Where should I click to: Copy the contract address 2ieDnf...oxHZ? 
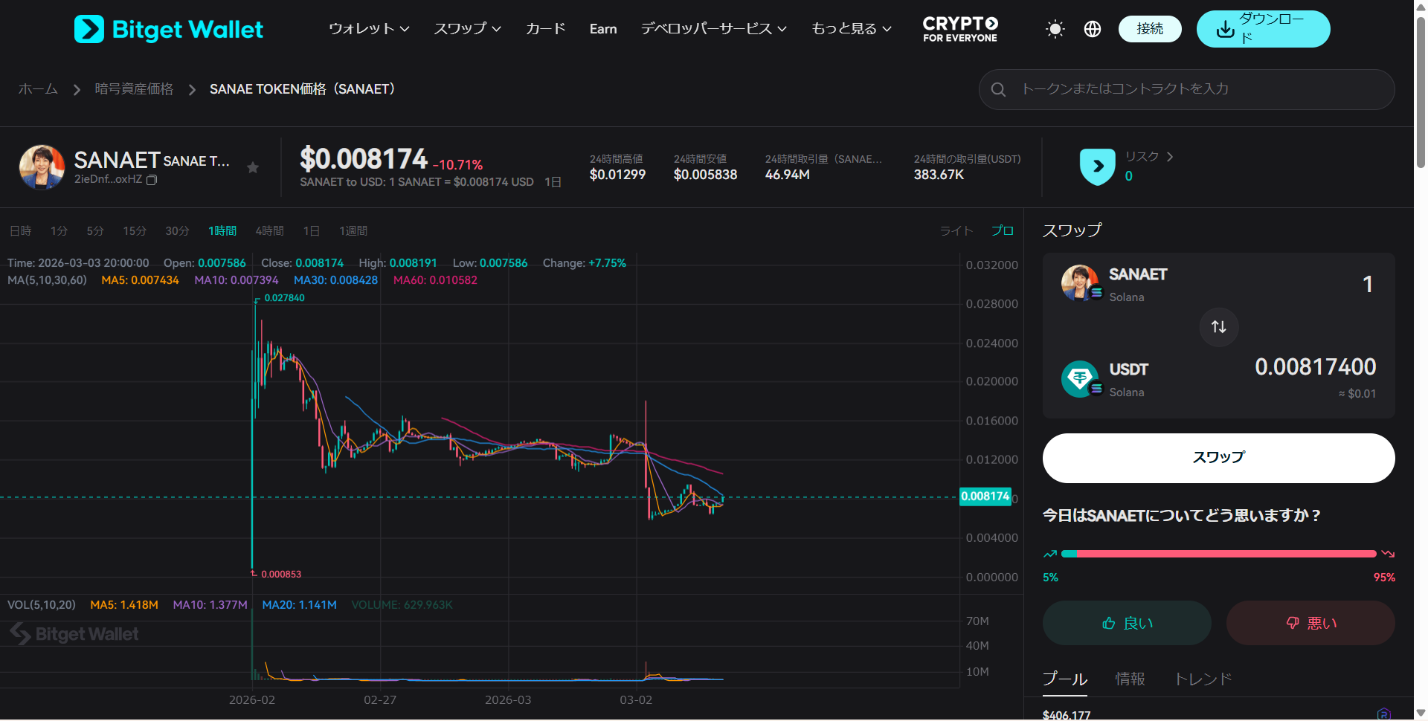tap(152, 180)
